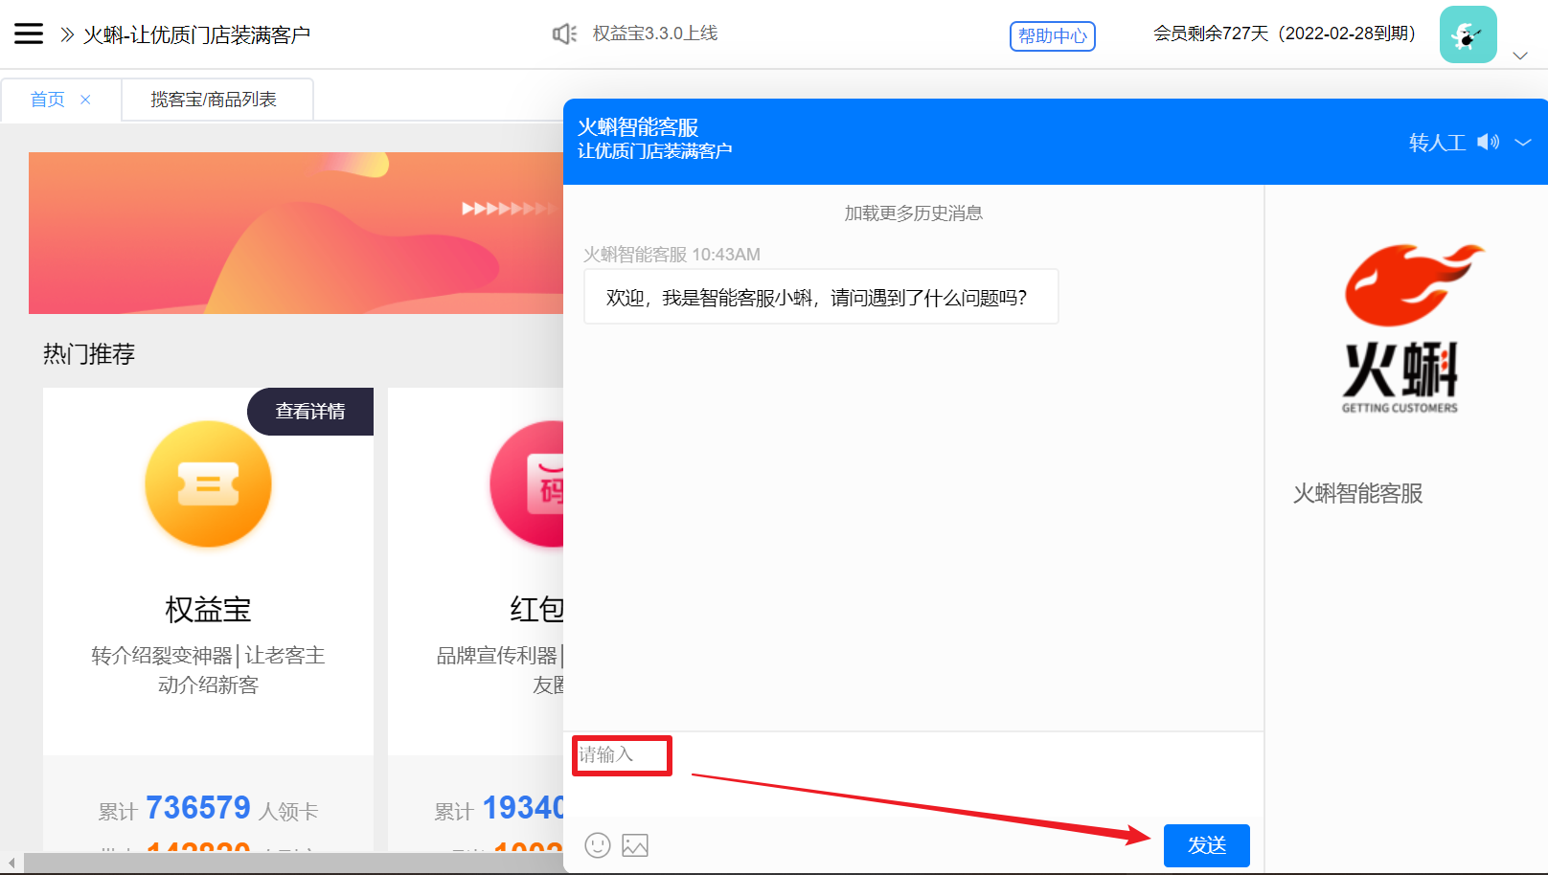The width and height of the screenshot is (1548, 875).
Task: Collapse the chat window chevron
Action: click(x=1523, y=143)
